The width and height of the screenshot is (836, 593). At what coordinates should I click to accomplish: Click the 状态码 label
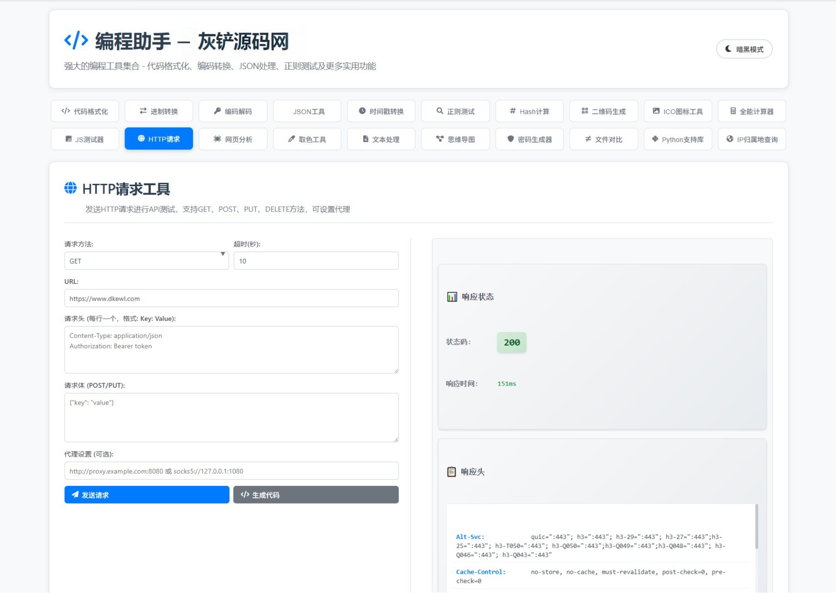click(458, 342)
